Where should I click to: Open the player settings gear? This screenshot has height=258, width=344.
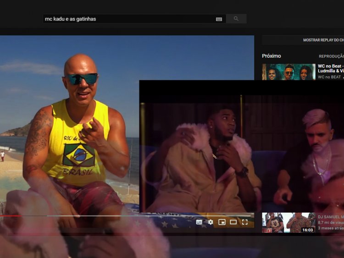(x=211, y=222)
